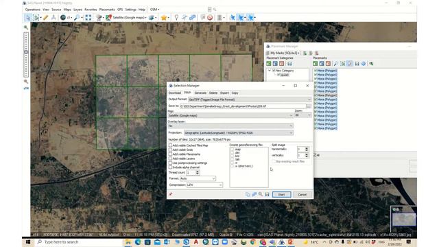Viewport: 439px width, 247px height.
Task: Click the red prohibited sign icon
Action: pos(210,18)
